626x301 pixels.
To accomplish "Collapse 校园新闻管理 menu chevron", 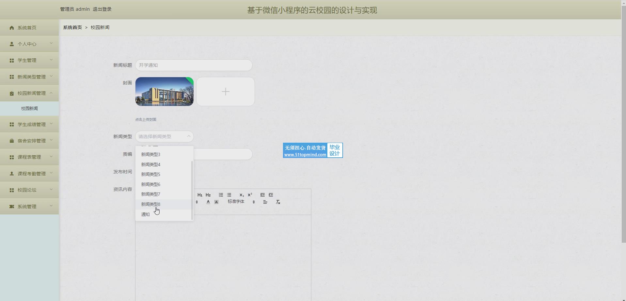I will [51, 93].
